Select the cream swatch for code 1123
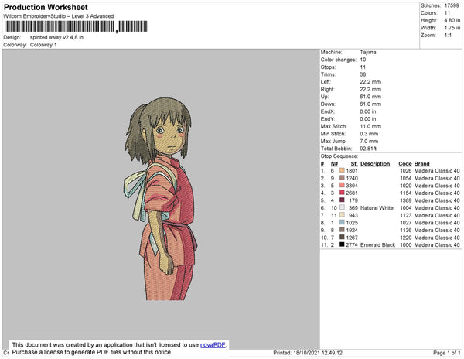 [x=342, y=215]
